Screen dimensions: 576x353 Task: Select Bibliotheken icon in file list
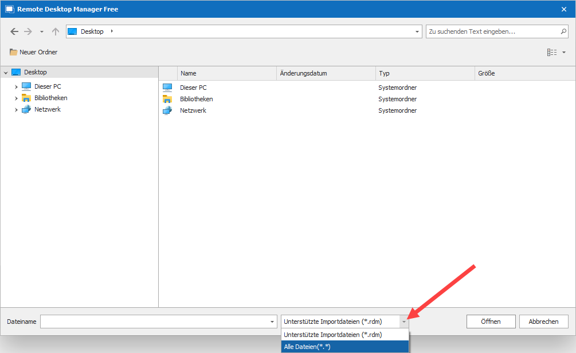[x=167, y=99]
